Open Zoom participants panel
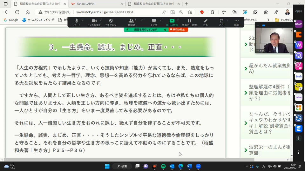This screenshot has width=305, height=171. [x=132, y=22]
